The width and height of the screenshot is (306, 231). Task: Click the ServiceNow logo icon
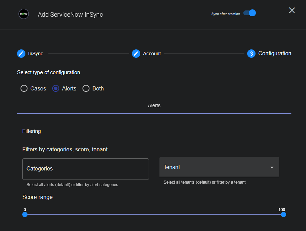click(x=24, y=14)
